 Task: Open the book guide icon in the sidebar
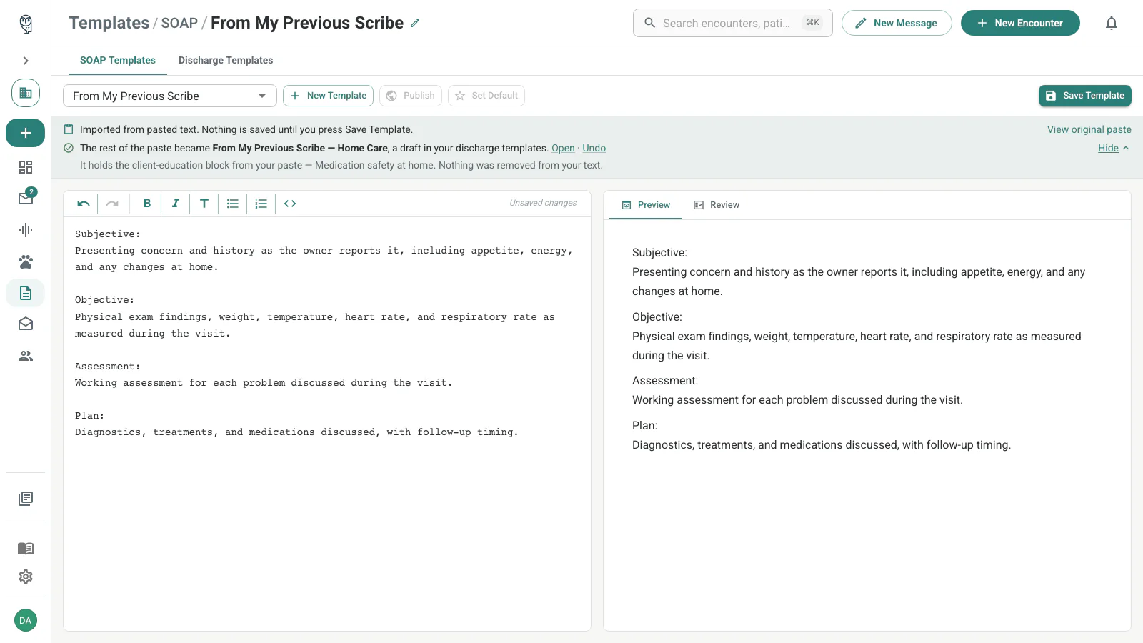tap(26, 549)
